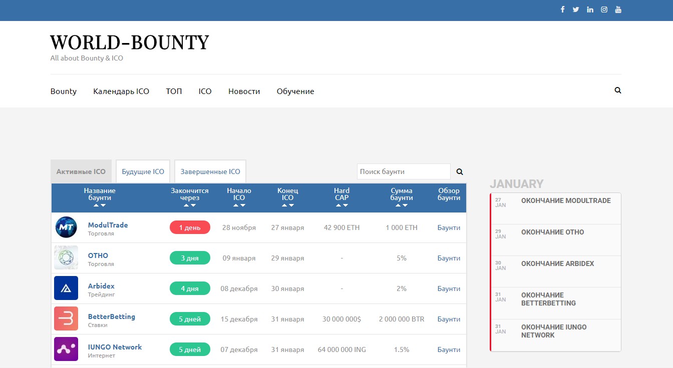Open the Twitter profile icon

[x=576, y=9]
